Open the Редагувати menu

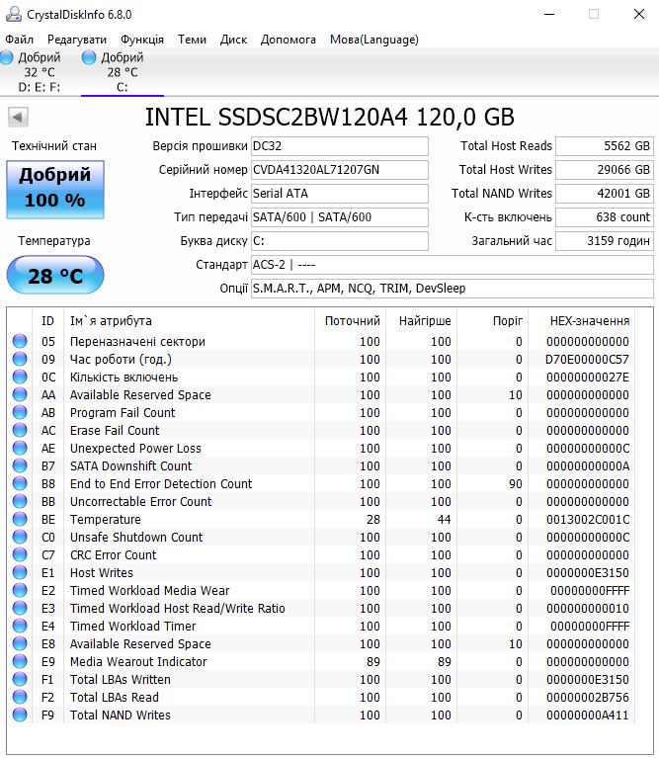[77, 40]
